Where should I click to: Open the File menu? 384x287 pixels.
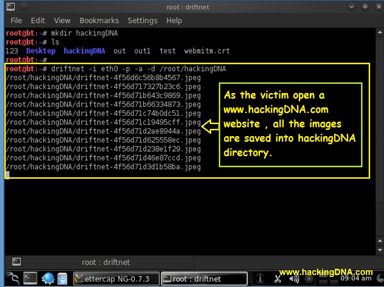pos(16,21)
